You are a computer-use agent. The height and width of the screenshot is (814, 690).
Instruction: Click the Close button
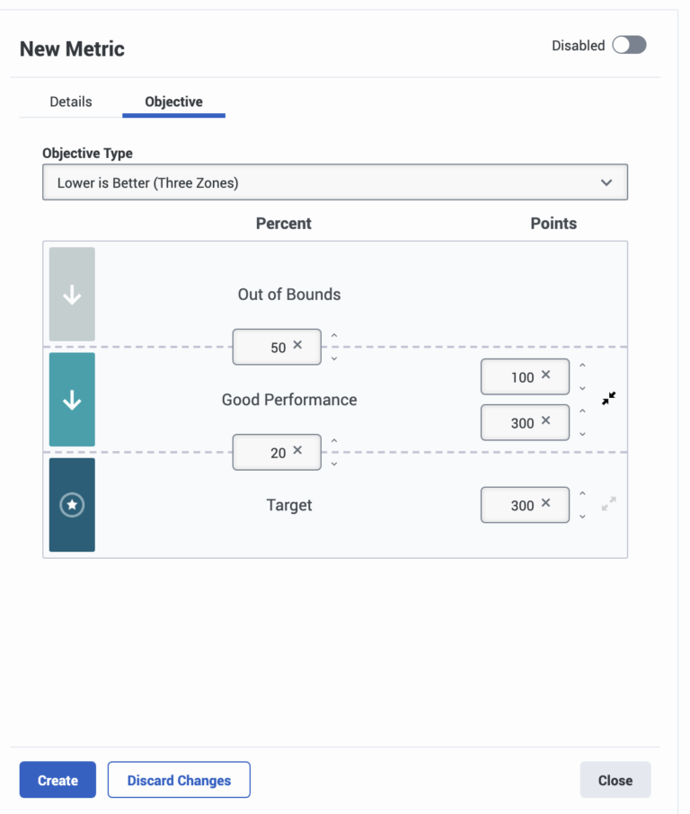click(x=615, y=780)
